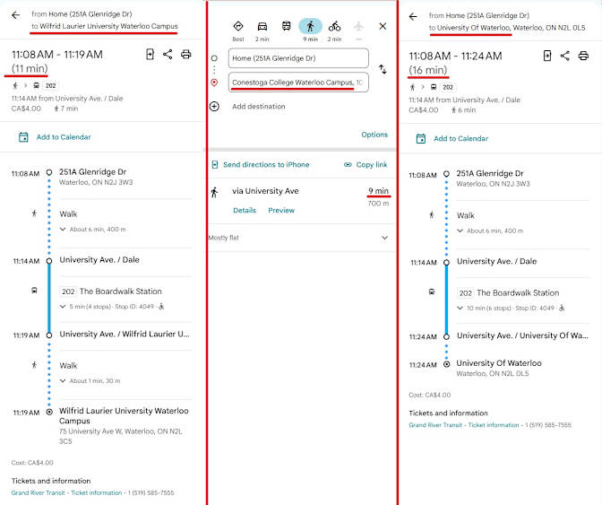The image size is (602, 505).
Task: Close the directions panel
Action: coord(383,26)
